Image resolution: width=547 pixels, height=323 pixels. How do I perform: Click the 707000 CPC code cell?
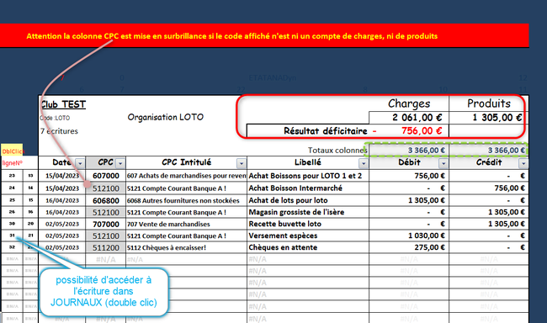click(x=106, y=225)
